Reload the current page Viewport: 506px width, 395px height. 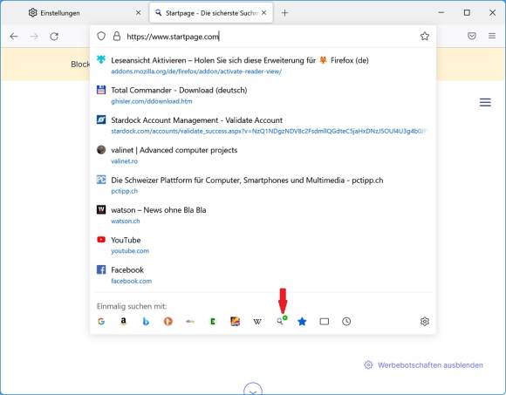(54, 37)
